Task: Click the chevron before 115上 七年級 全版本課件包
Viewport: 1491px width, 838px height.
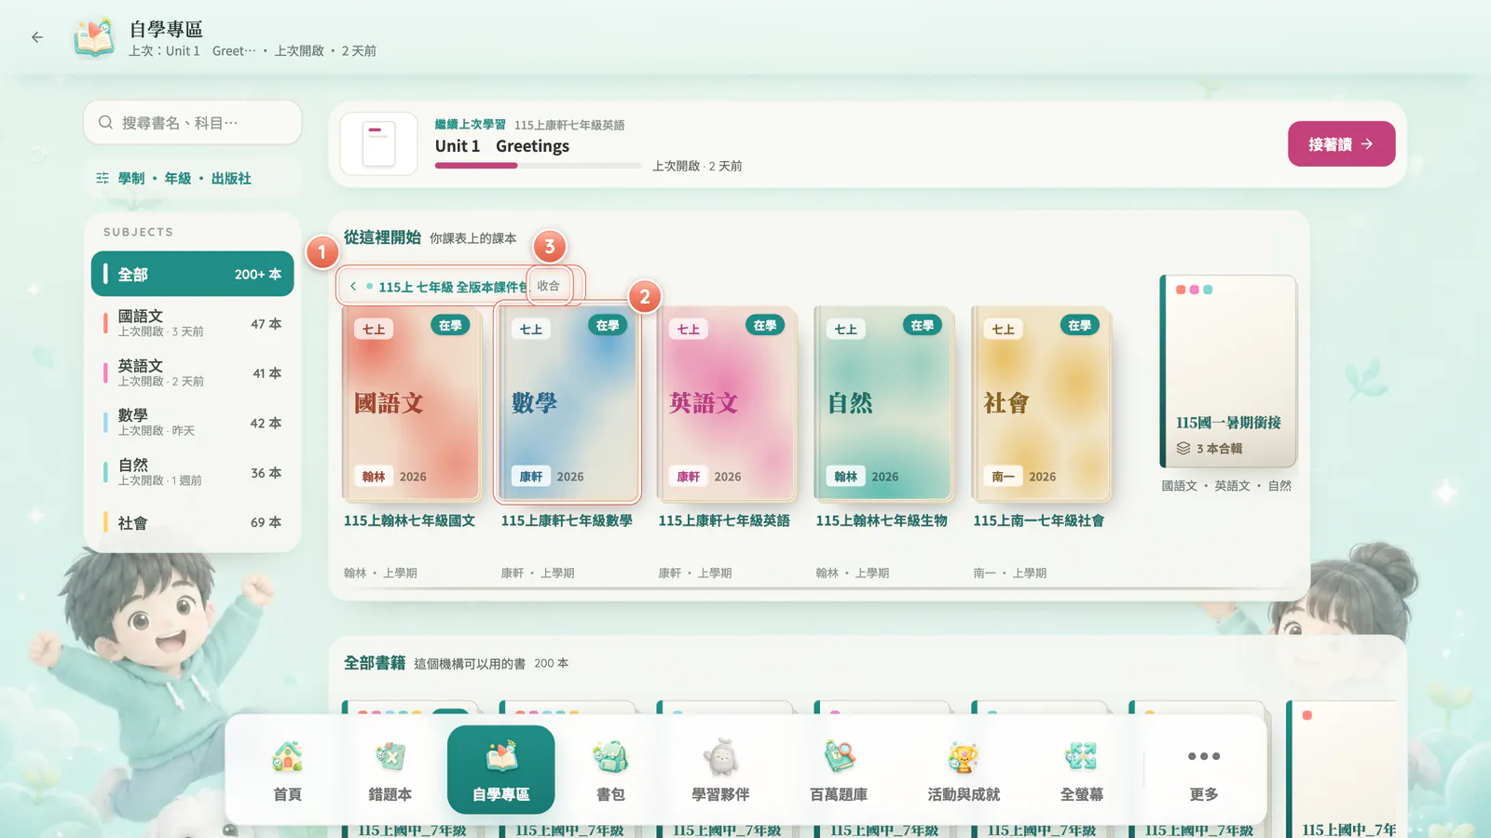Action: point(353,286)
